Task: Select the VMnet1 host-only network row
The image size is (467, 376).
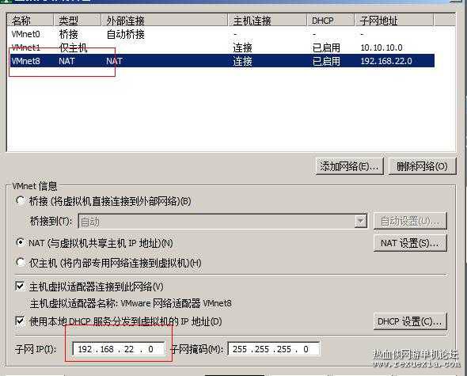Action: pos(222,47)
